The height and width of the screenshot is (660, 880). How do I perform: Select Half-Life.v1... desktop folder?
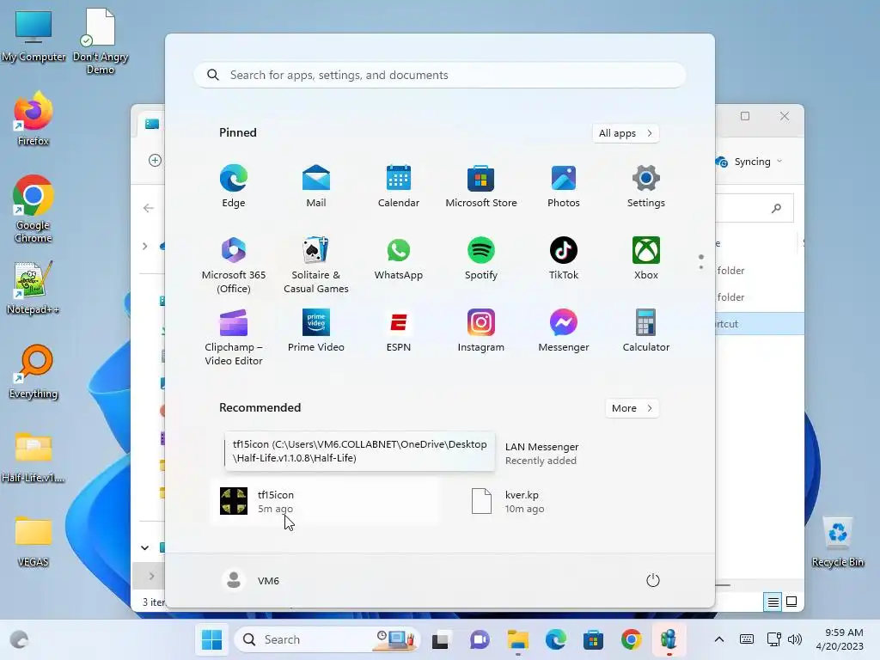[34, 456]
